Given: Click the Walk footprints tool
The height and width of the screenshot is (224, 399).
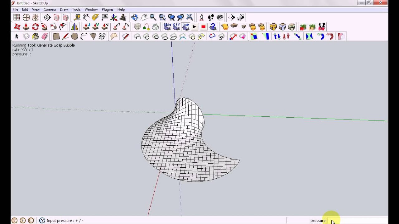Looking at the screenshot, I should (x=211, y=17).
